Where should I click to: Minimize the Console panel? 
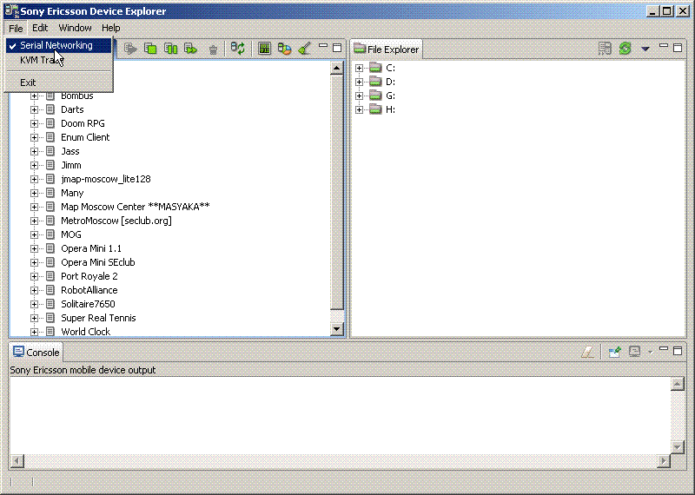point(664,349)
